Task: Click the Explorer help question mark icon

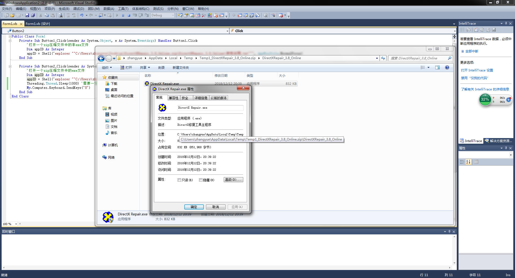Action: (x=447, y=67)
